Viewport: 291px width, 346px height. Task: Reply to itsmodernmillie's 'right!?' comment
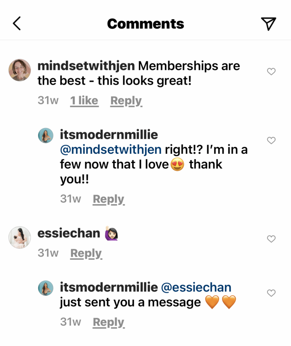click(109, 199)
